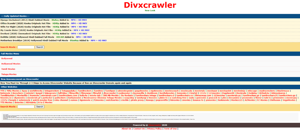Open the bolly4u link
Image resolution: width=300 pixels, height=130 pixels.
coord(83,95)
